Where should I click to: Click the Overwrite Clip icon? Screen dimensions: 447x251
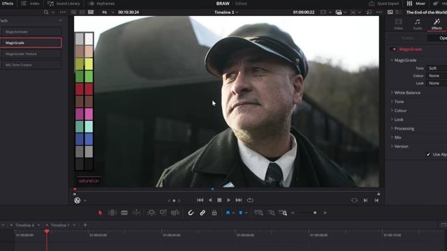163,213
